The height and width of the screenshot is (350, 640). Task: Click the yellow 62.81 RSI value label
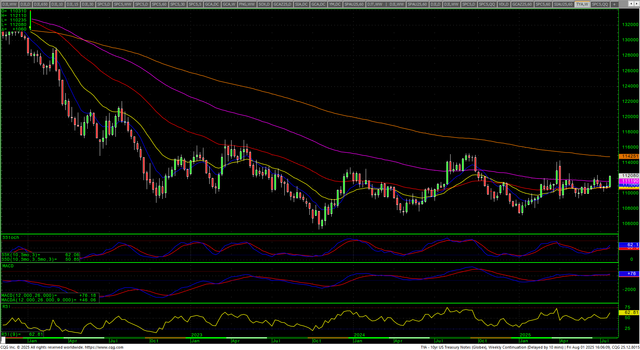[x=629, y=312]
